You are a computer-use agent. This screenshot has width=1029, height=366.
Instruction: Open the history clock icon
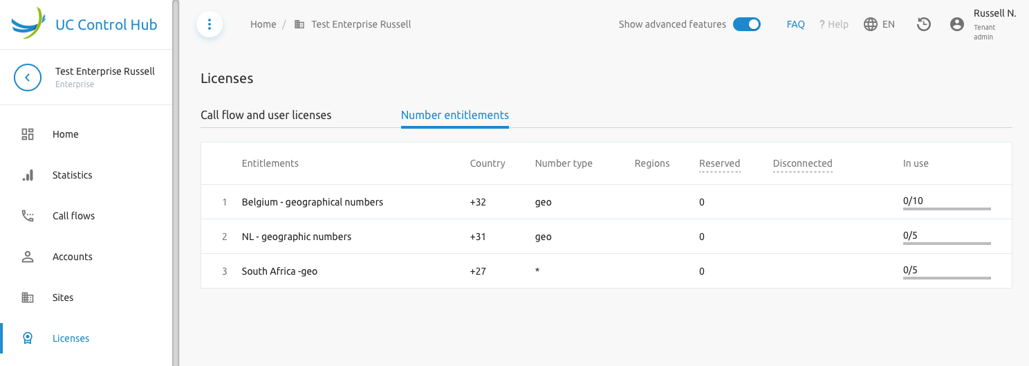click(x=924, y=24)
